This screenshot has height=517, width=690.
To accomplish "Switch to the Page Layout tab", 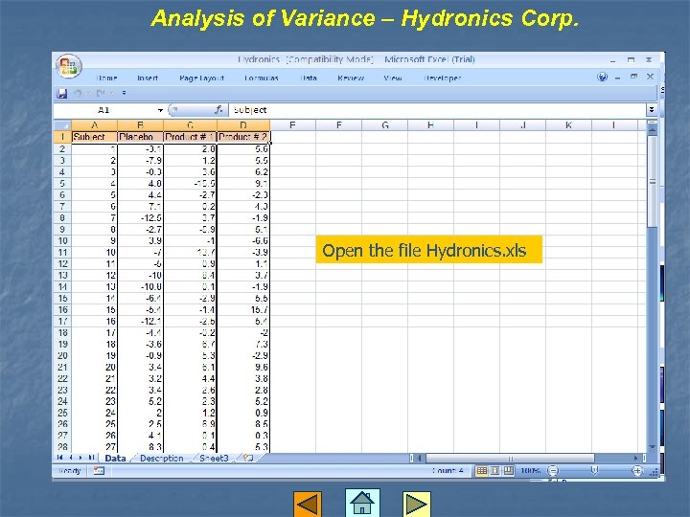I will (x=201, y=78).
